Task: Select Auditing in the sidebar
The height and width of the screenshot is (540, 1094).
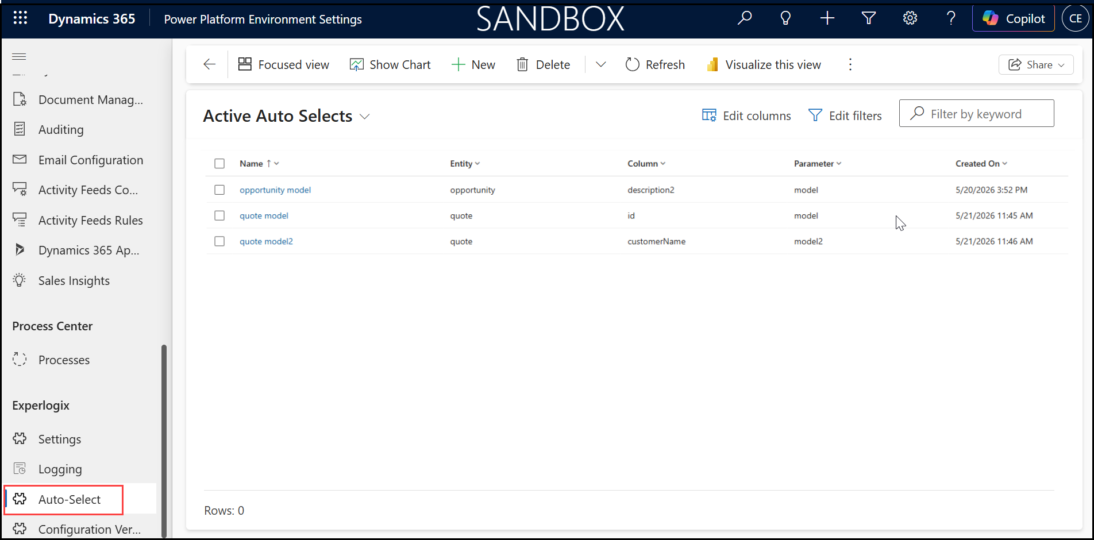Action: click(61, 130)
